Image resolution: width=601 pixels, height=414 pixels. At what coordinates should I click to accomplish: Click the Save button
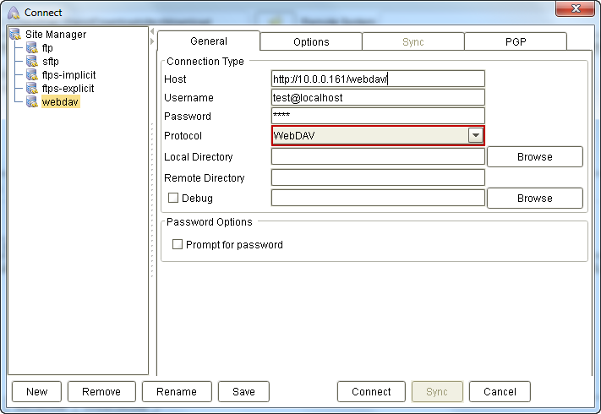243,392
